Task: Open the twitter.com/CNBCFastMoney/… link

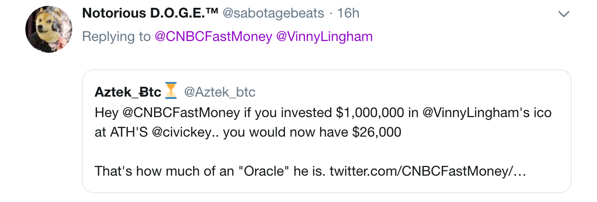Action: [x=428, y=171]
